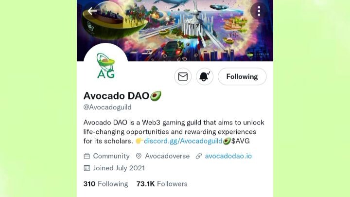Toggle the Following button to unfollow
The image size is (350, 197).
click(x=242, y=77)
